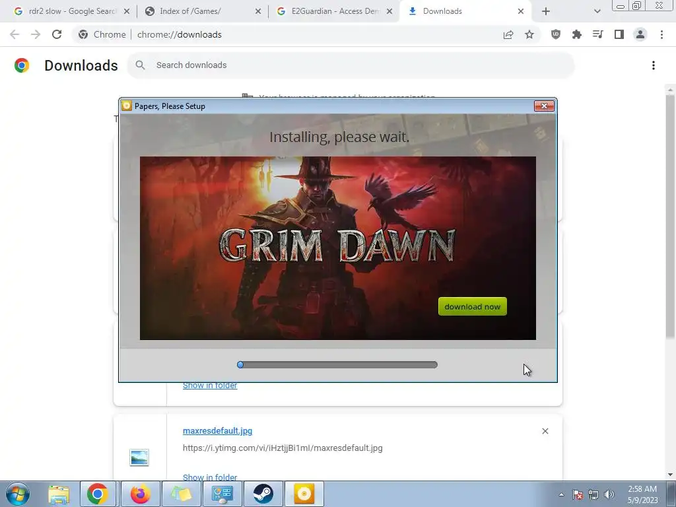Image resolution: width=676 pixels, height=507 pixels.
Task: Open a new browser tab
Action: point(546,12)
